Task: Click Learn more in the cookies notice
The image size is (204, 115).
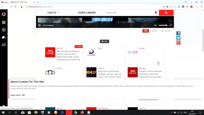Action: 15,95
